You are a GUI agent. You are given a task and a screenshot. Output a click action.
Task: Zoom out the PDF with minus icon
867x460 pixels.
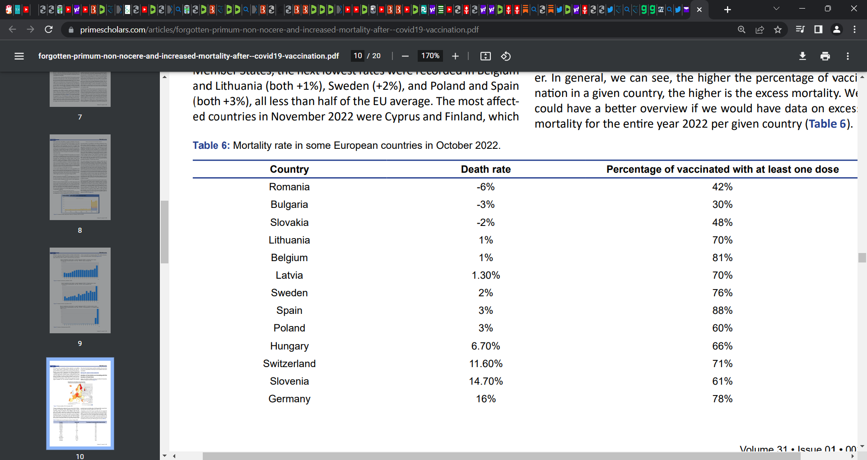pyautogui.click(x=405, y=56)
